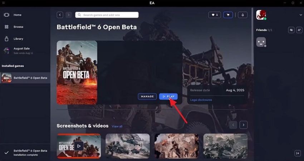Click the Browse grid icon
Screen dimensions: 304x161
click(x=6, y=27)
